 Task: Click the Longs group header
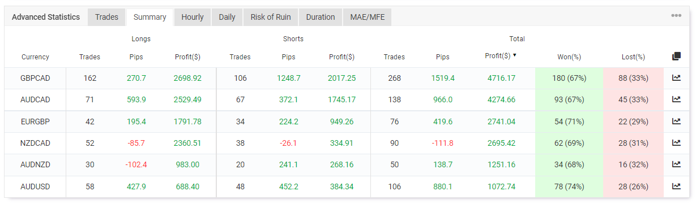pos(141,39)
